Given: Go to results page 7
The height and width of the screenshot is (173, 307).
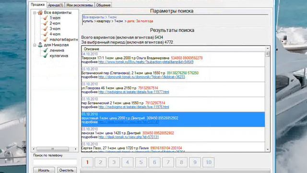Looking at the screenshot, I should pyautogui.click(x=168, y=162).
